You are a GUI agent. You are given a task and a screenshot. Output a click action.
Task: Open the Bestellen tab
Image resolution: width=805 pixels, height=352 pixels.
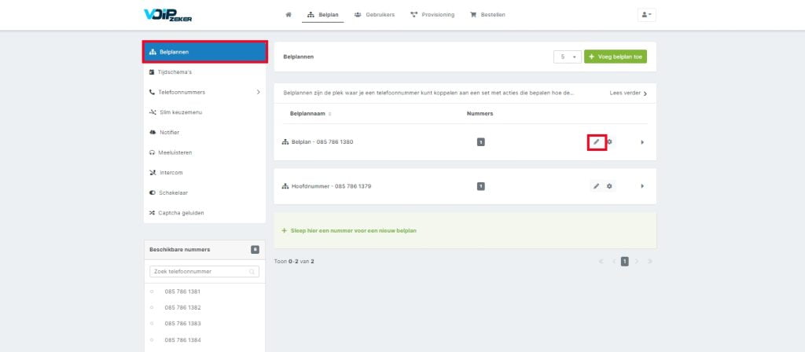click(487, 15)
